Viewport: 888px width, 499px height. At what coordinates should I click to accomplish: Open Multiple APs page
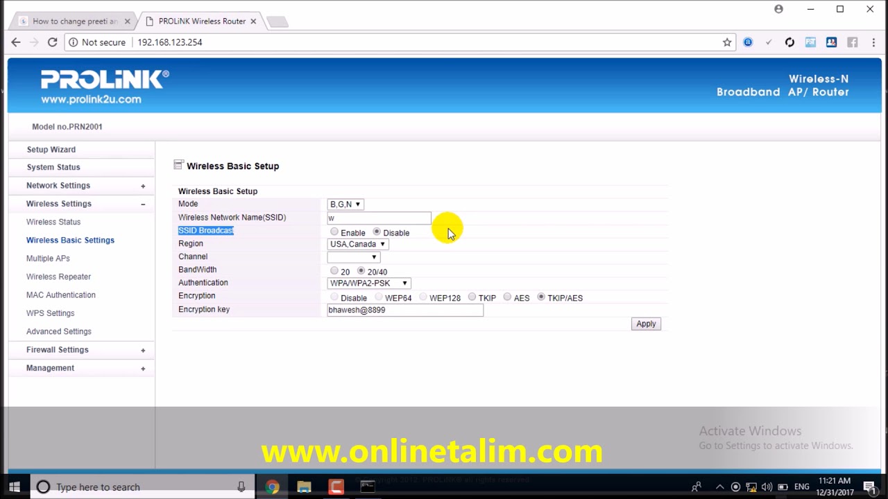coord(48,259)
